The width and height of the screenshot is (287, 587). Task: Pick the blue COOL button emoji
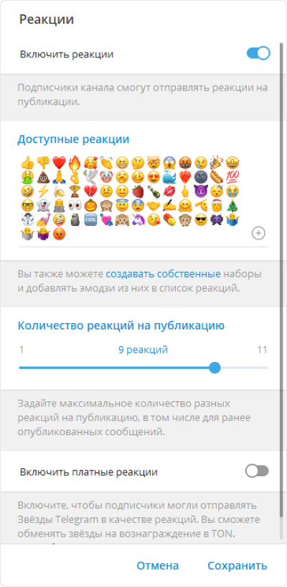click(90, 221)
